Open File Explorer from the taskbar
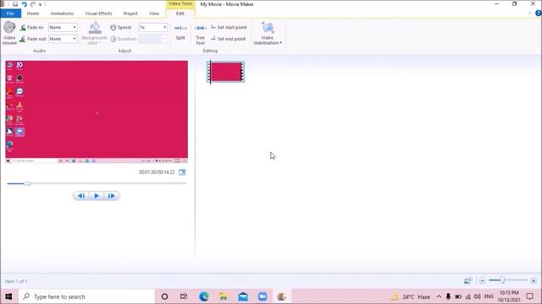 click(x=224, y=296)
